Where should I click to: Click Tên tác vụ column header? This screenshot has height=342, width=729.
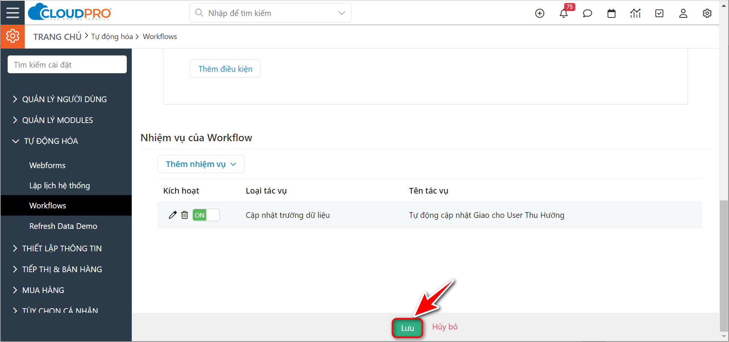click(428, 191)
